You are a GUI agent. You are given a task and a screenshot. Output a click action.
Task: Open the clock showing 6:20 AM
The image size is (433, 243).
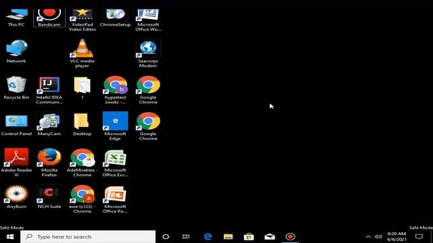click(396, 237)
